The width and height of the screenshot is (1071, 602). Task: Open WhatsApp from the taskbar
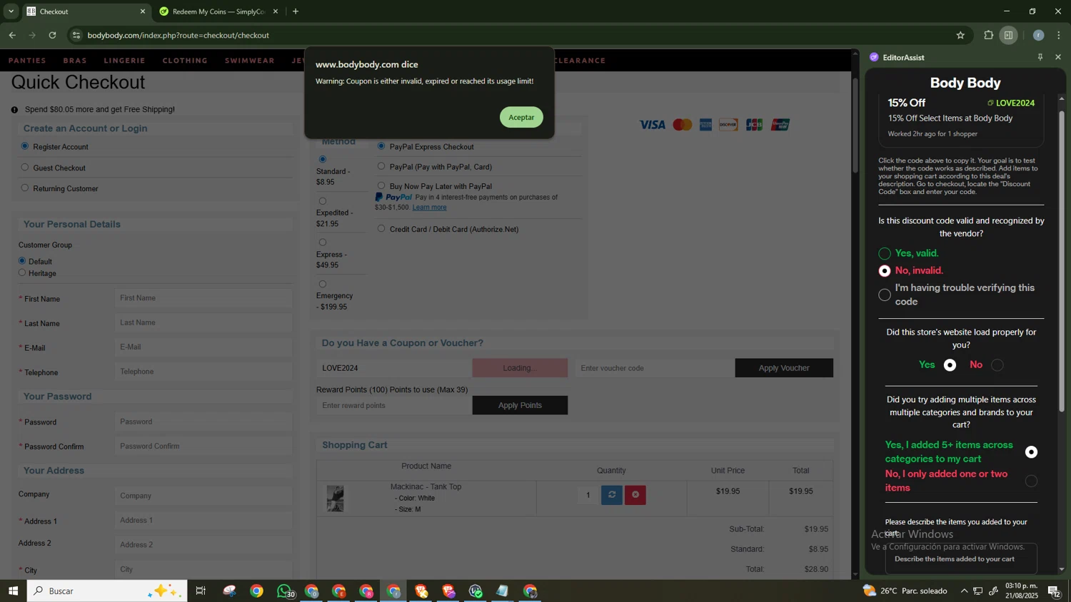[x=285, y=591]
